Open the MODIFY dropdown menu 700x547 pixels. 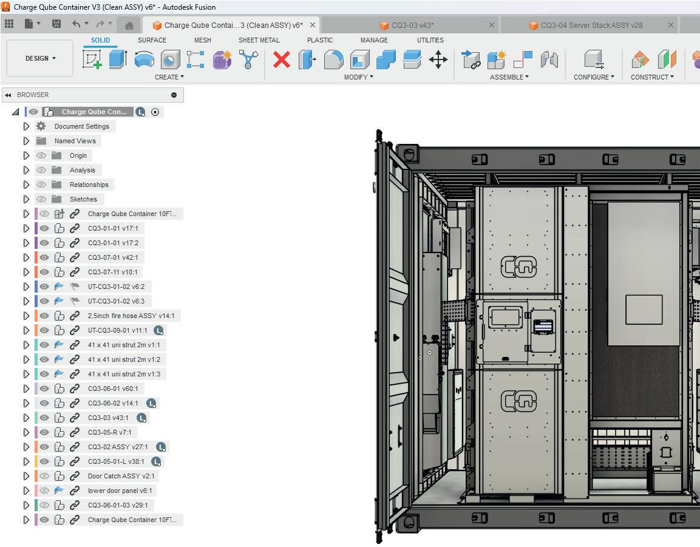click(358, 77)
